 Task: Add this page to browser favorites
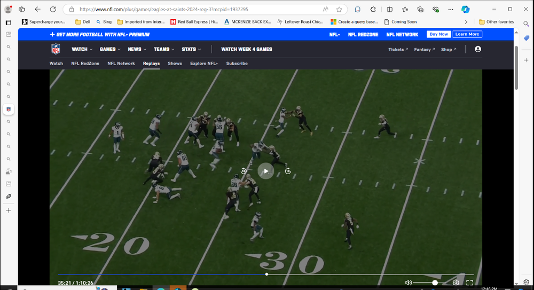tap(339, 10)
